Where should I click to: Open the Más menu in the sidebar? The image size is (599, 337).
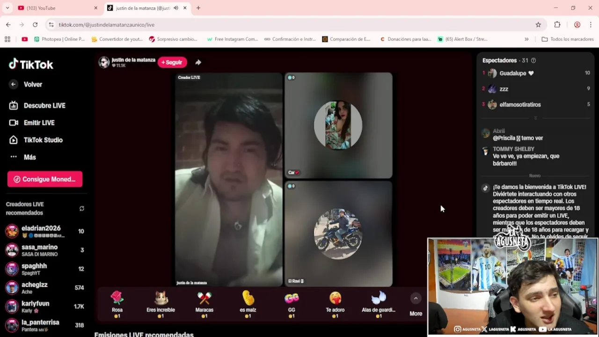[22, 157]
